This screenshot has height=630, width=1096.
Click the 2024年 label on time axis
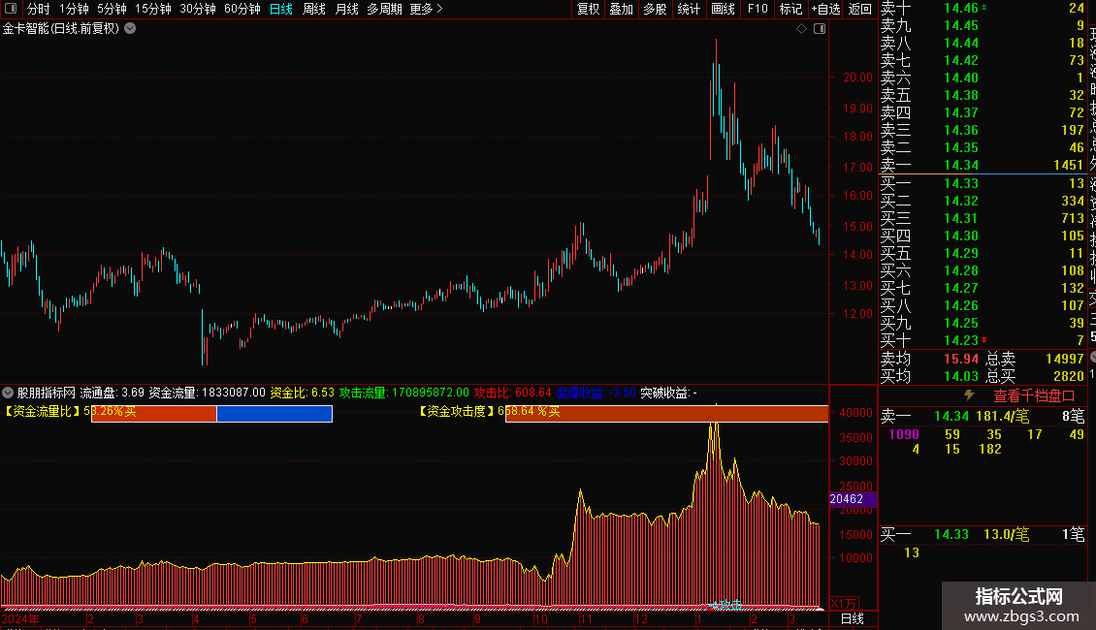[20, 619]
